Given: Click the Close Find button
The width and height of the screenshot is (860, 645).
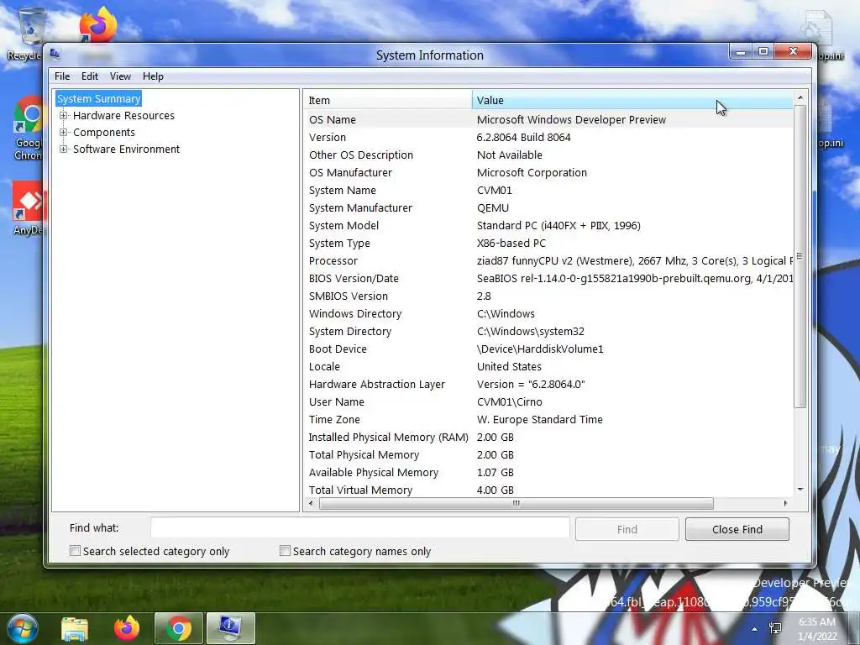Looking at the screenshot, I should tap(737, 529).
